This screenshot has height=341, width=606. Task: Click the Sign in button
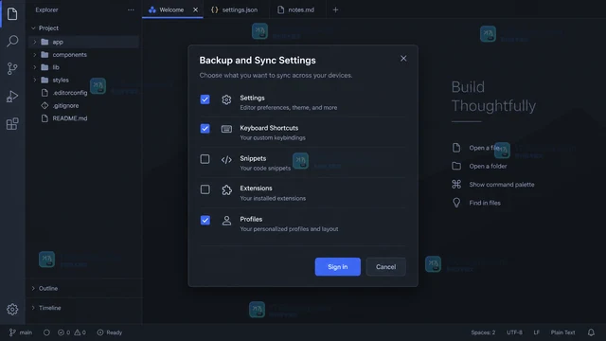pos(338,267)
